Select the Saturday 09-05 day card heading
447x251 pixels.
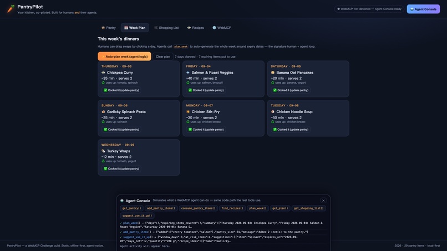[x=286, y=66]
